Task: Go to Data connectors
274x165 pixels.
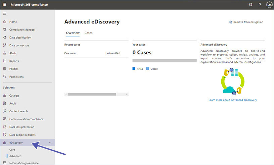Action: pos(19,45)
